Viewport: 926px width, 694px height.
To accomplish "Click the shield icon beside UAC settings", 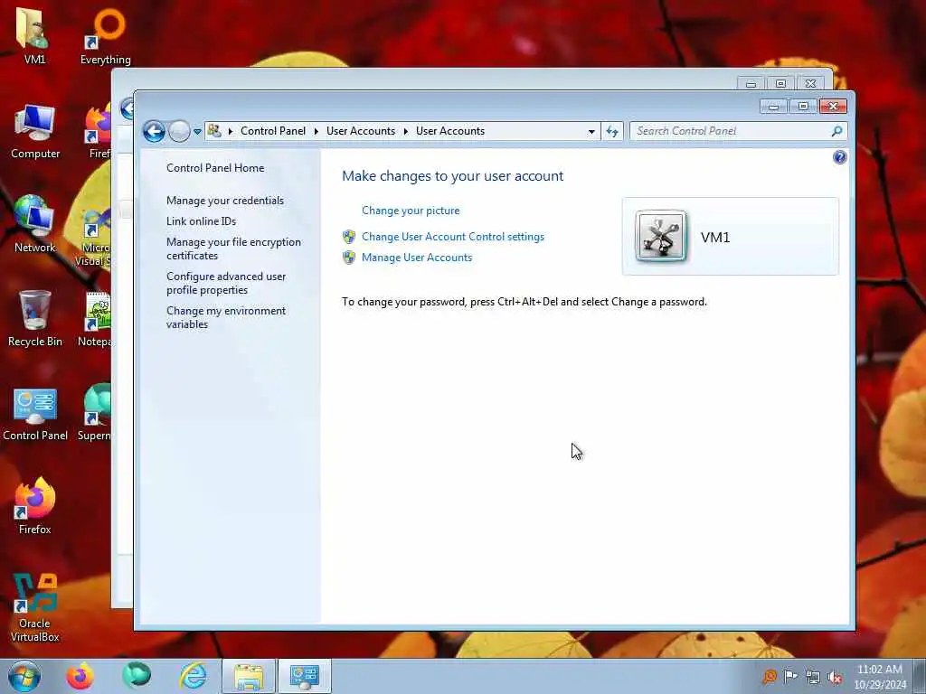I will point(349,237).
